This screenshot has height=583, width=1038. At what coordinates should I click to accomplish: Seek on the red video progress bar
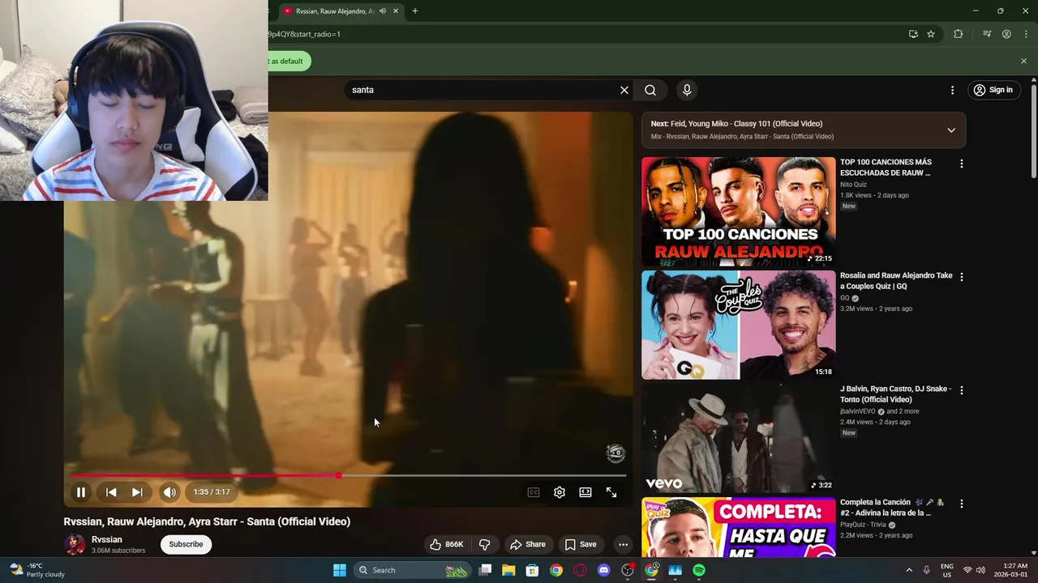[349, 476]
